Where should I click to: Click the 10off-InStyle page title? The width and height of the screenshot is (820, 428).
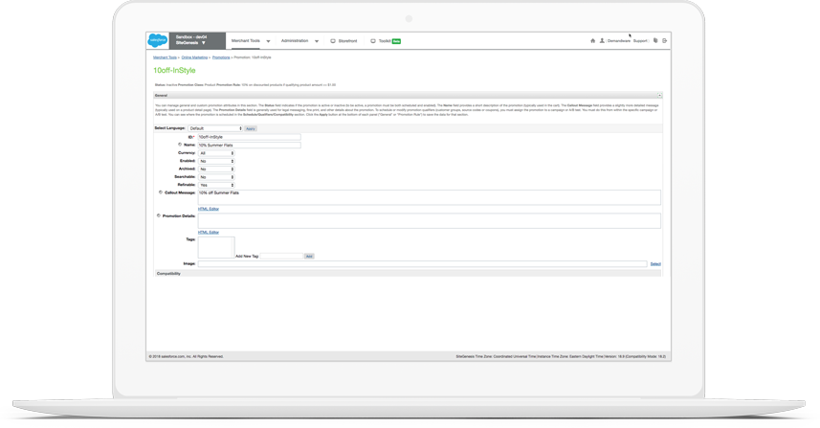point(174,71)
